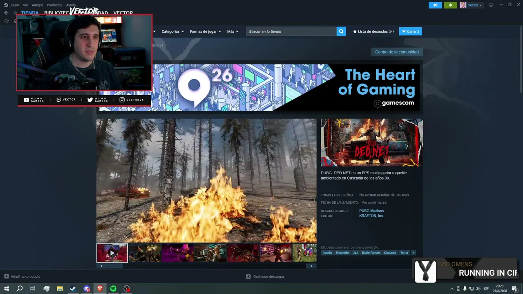Switch to Big Picture mode monitor icon
Viewport: 523px width, 294px height.
tap(490, 5)
